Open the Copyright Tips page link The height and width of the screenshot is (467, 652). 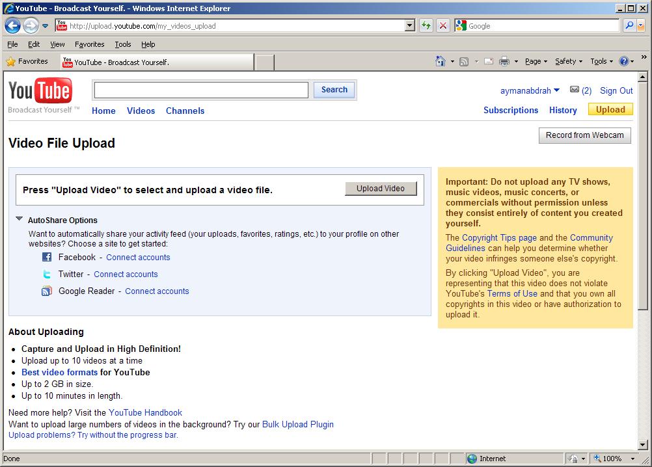499,237
